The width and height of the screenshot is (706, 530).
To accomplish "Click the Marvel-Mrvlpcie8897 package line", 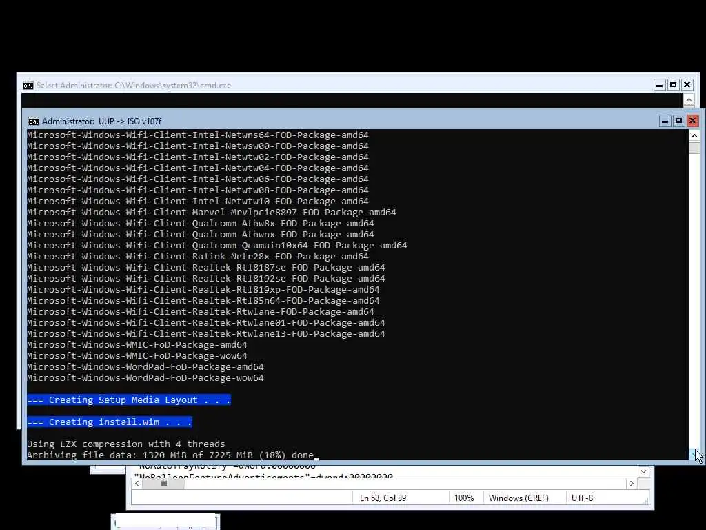I will tap(211, 213).
